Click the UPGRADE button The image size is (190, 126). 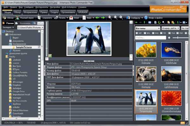tap(83, 12)
